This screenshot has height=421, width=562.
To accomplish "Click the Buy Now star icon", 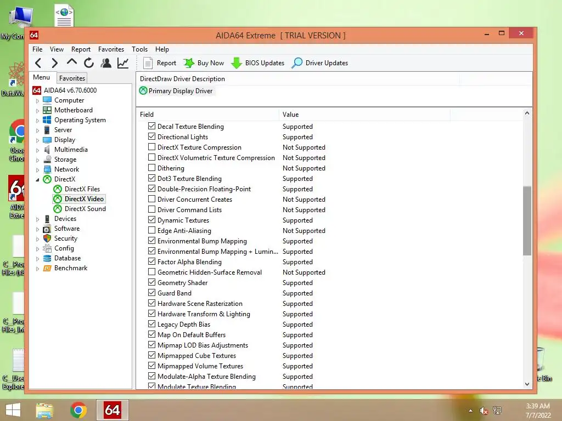I will (x=189, y=63).
